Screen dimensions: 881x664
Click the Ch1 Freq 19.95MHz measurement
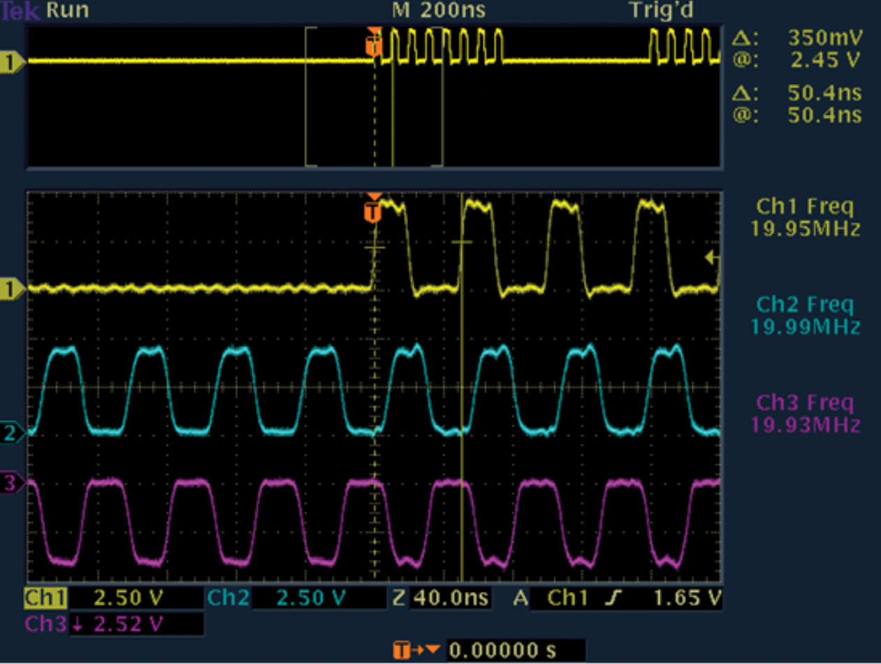point(805,217)
